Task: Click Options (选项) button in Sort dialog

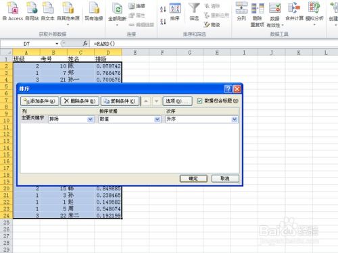Action: pos(177,101)
